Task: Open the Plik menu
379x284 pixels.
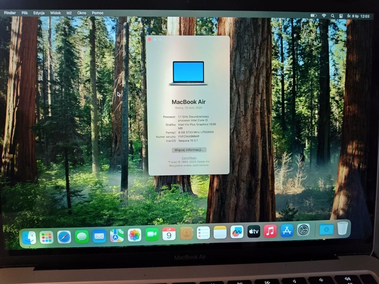Action: tap(25, 13)
